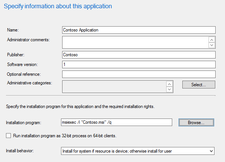The image size is (225, 162).
Task: Click down arrow in Administrative categories list
Action: coord(169,90)
